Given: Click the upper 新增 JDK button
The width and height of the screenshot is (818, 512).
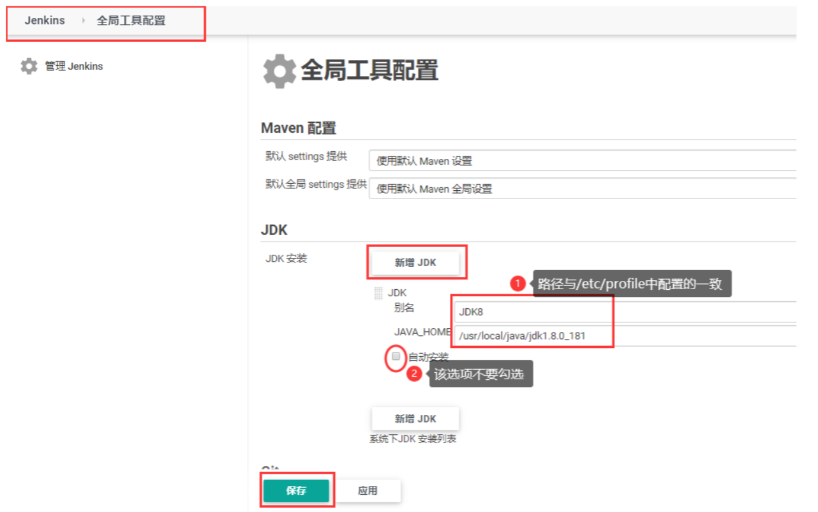Looking at the screenshot, I should click(x=415, y=262).
